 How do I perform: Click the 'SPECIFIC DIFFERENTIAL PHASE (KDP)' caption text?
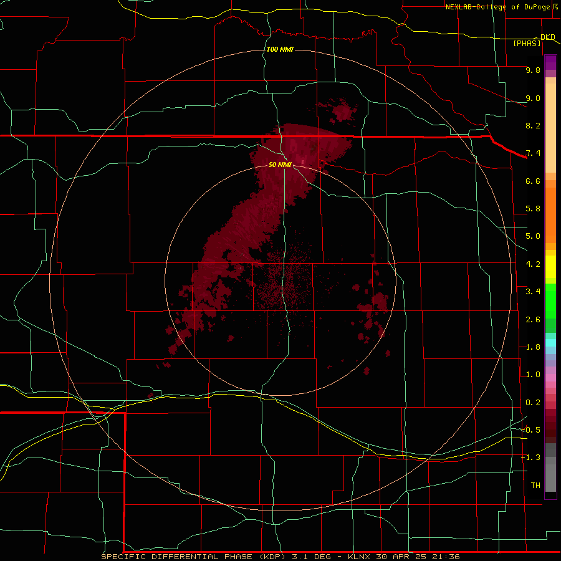tap(193, 557)
